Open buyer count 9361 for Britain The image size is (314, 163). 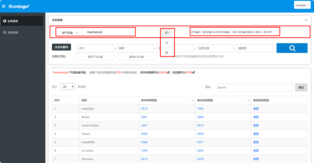(x=144, y=117)
